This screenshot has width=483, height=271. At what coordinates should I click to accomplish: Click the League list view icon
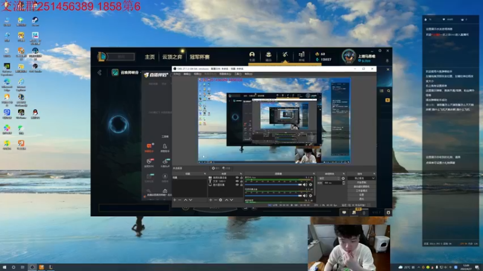coord(382,91)
